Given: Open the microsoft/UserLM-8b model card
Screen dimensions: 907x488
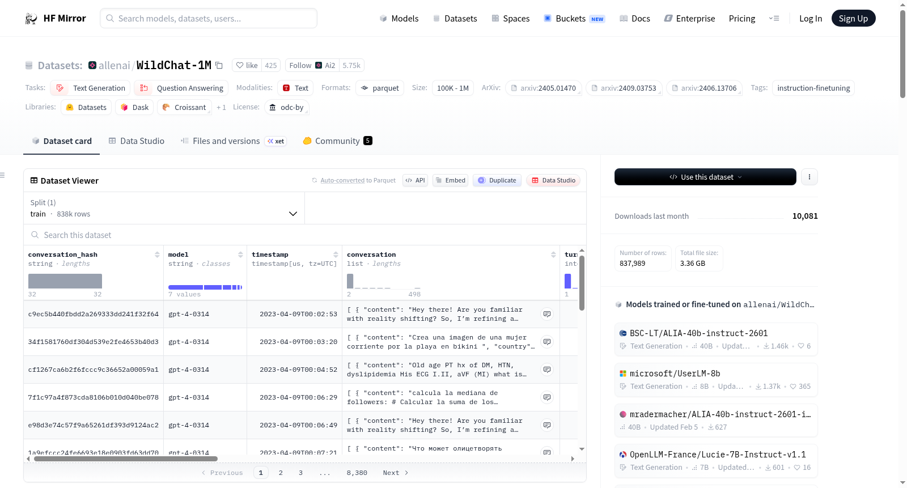Looking at the screenshot, I should [716, 380].
